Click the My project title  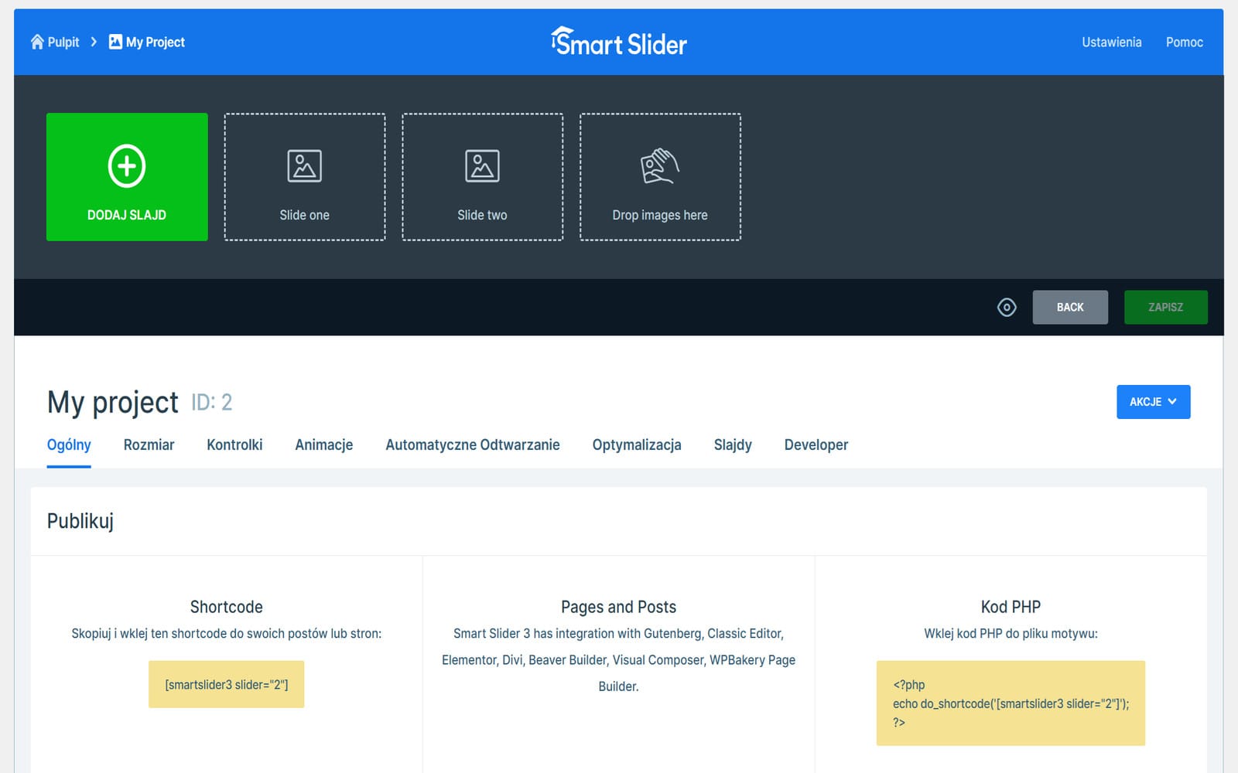113,403
